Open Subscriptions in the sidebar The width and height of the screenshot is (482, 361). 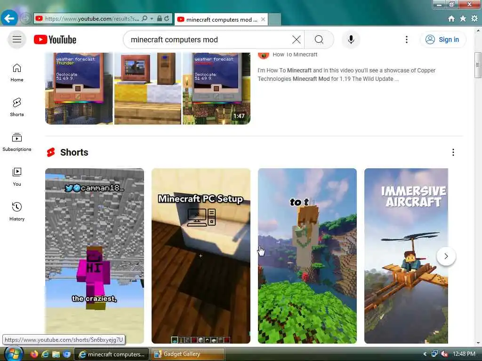17,142
